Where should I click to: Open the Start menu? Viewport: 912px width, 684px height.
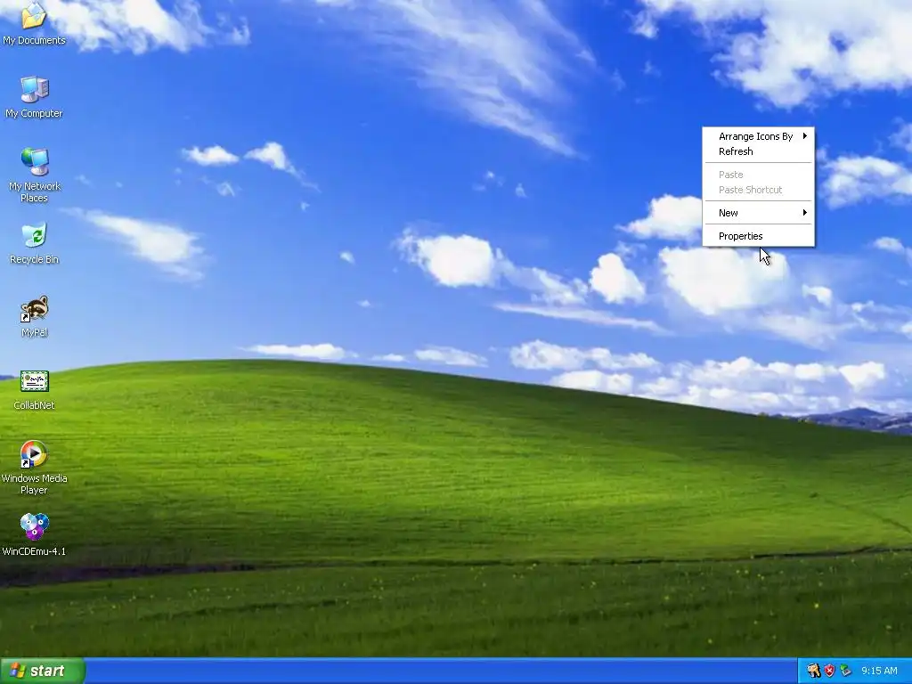(43, 671)
